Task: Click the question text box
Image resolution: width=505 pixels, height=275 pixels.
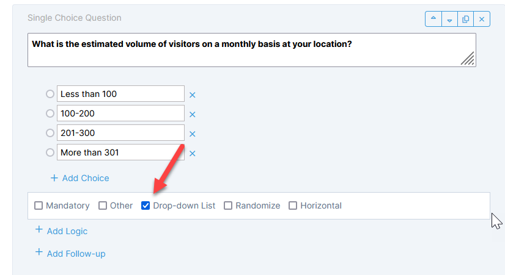Action: pos(245,49)
